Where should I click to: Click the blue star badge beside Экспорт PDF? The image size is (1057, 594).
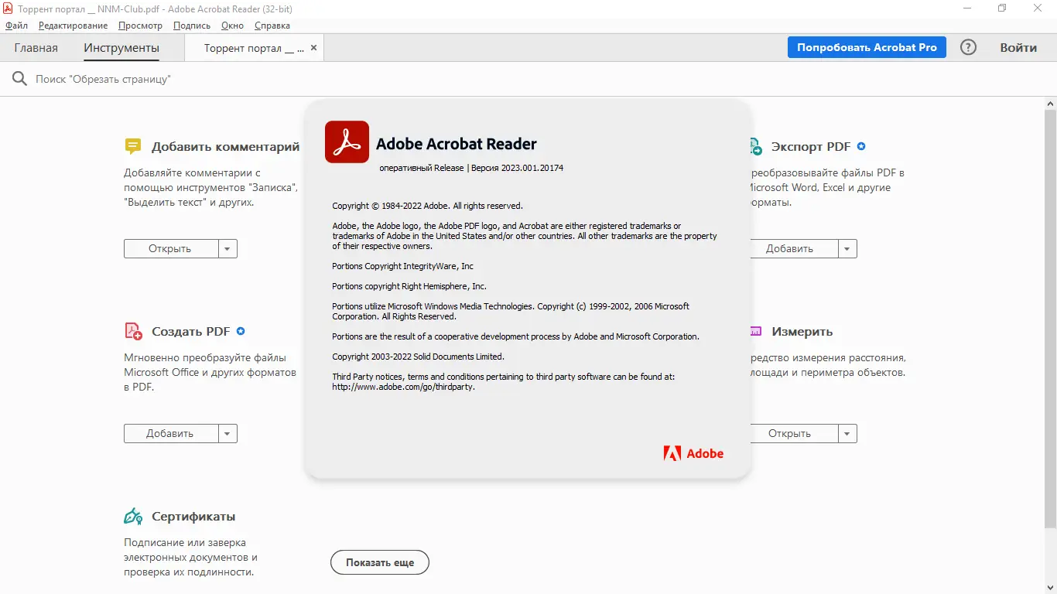coord(861,146)
